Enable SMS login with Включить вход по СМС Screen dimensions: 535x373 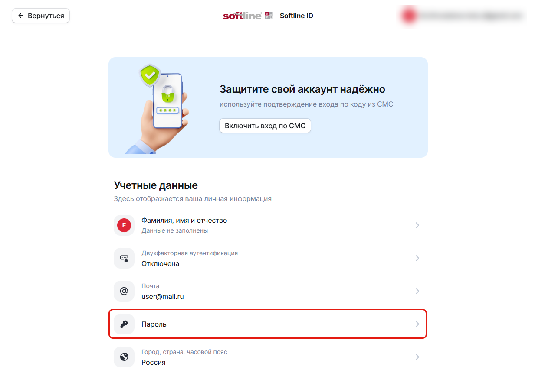265,126
